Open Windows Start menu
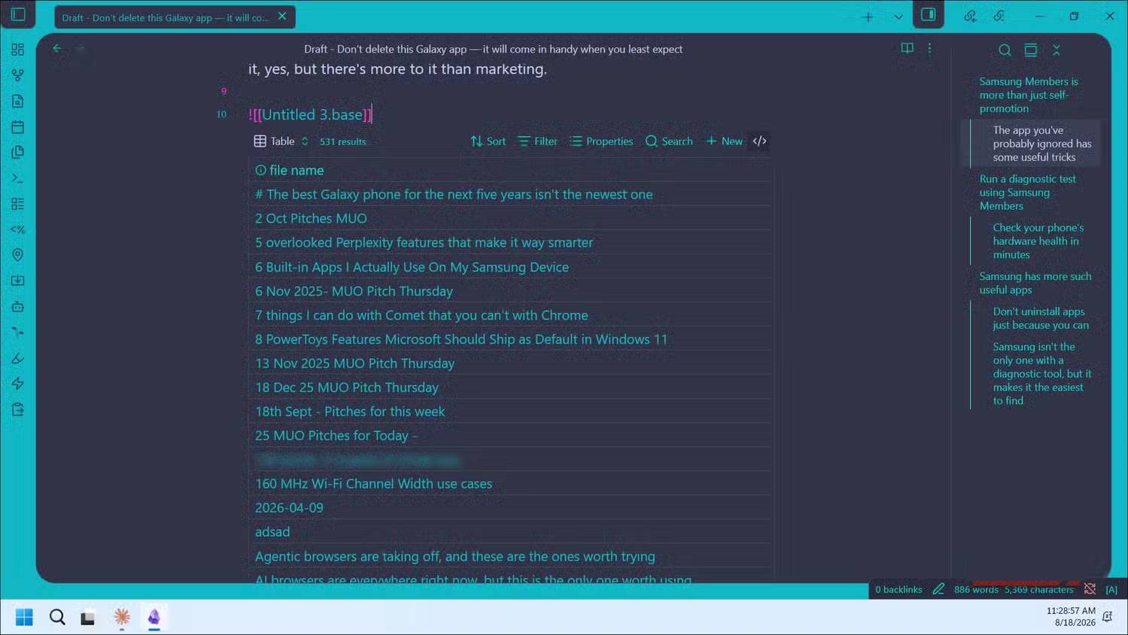This screenshot has width=1128, height=635. tap(24, 617)
